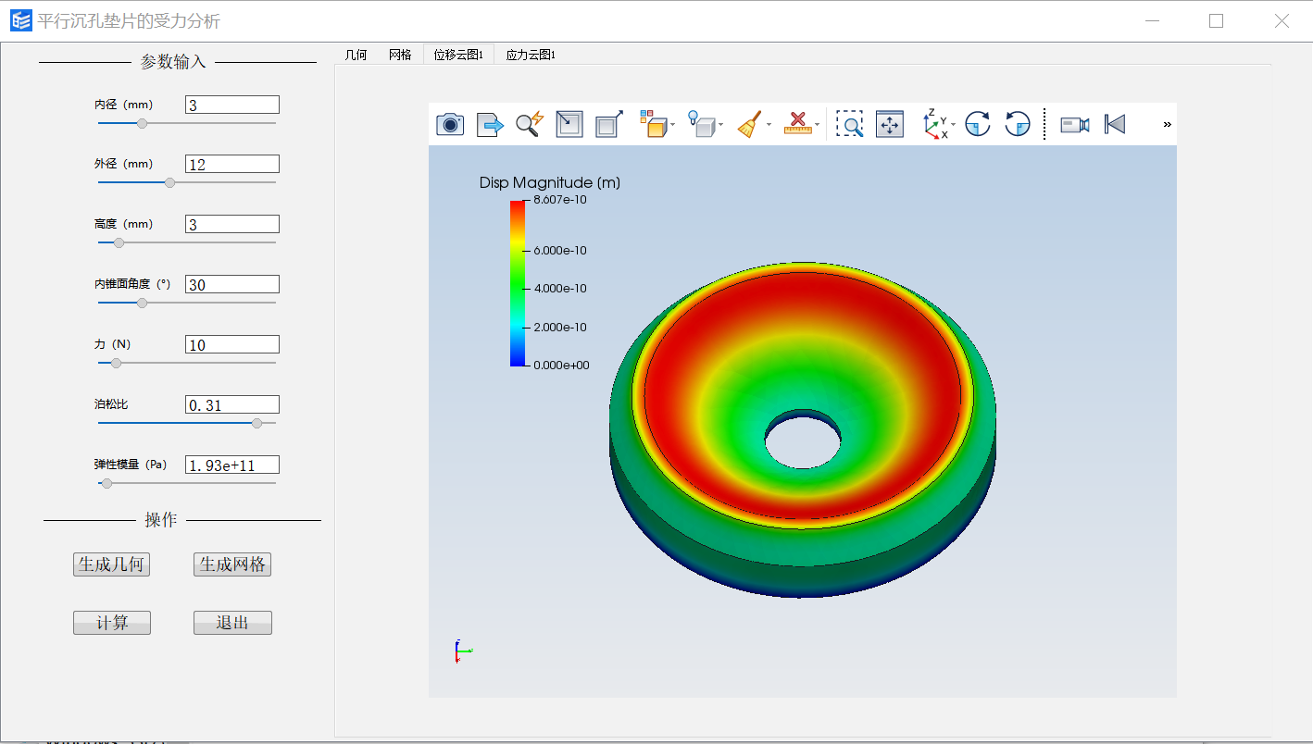Focus the 内径 input field
Viewport: 1313px width, 744px height.
click(232, 105)
